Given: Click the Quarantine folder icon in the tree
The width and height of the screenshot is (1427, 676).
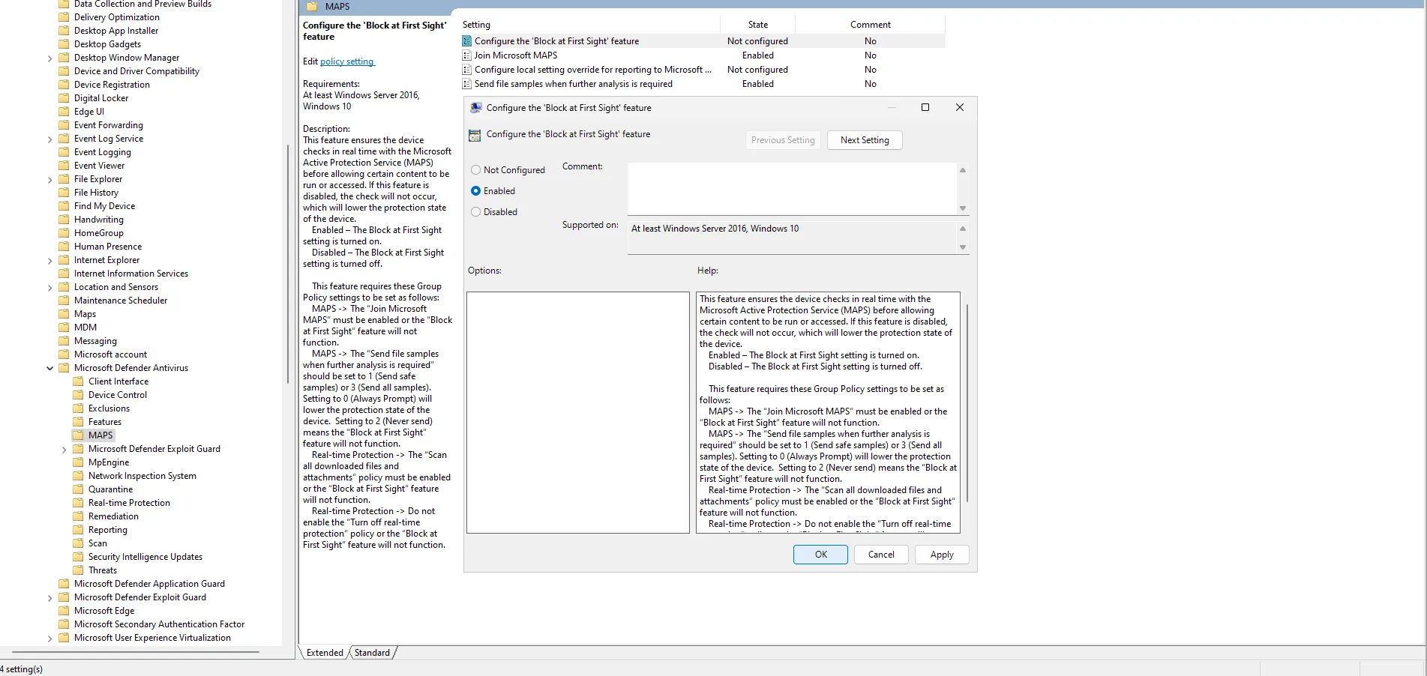Looking at the screenshot, I should point(78,489).
